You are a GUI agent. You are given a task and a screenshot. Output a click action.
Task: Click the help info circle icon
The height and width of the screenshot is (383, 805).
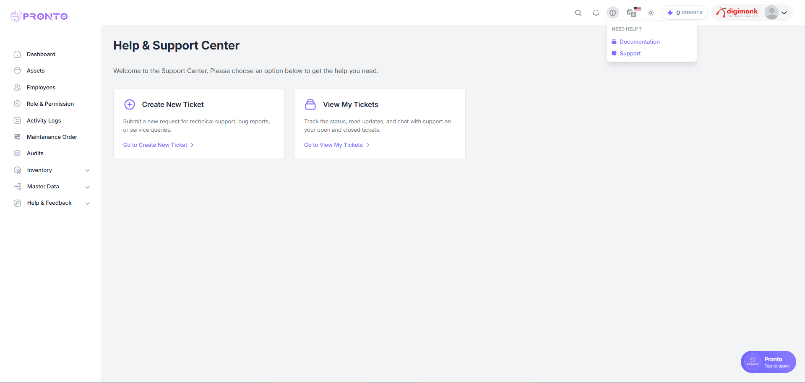coord(613,13)
